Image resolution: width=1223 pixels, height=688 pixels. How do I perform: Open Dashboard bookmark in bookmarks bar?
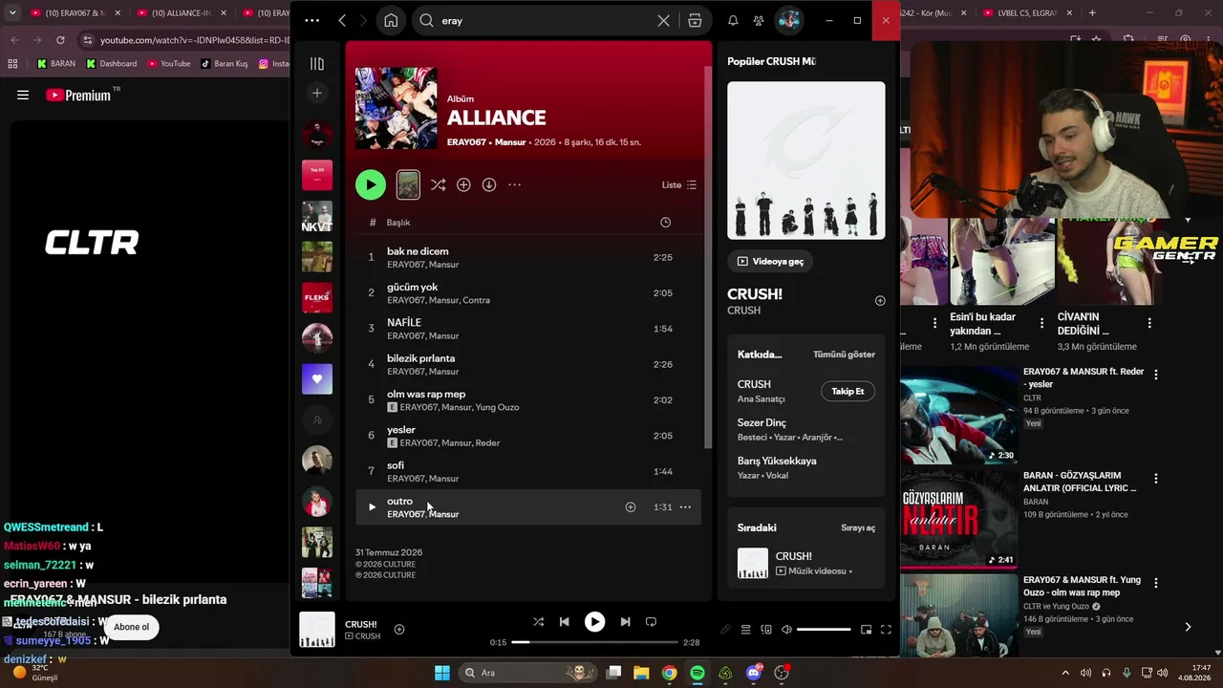click(x=111, y=64)
